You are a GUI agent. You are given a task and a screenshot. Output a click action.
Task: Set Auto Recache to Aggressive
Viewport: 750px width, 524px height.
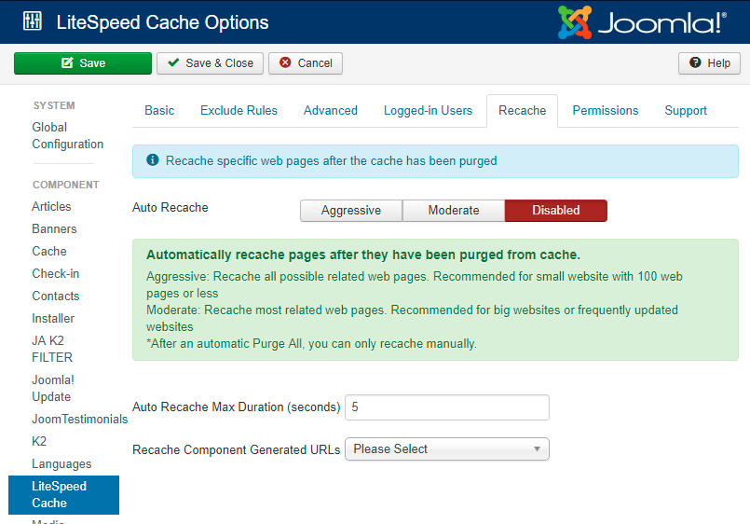(x=351, y=211)
